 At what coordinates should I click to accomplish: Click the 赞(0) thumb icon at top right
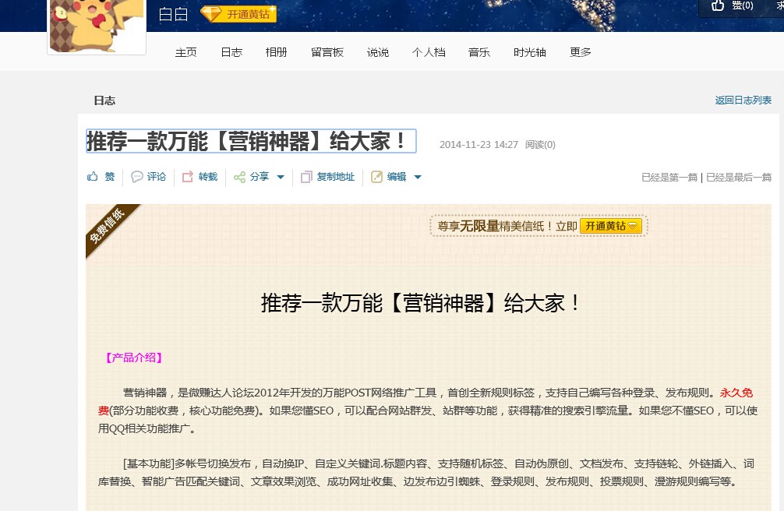pos(718,6)
